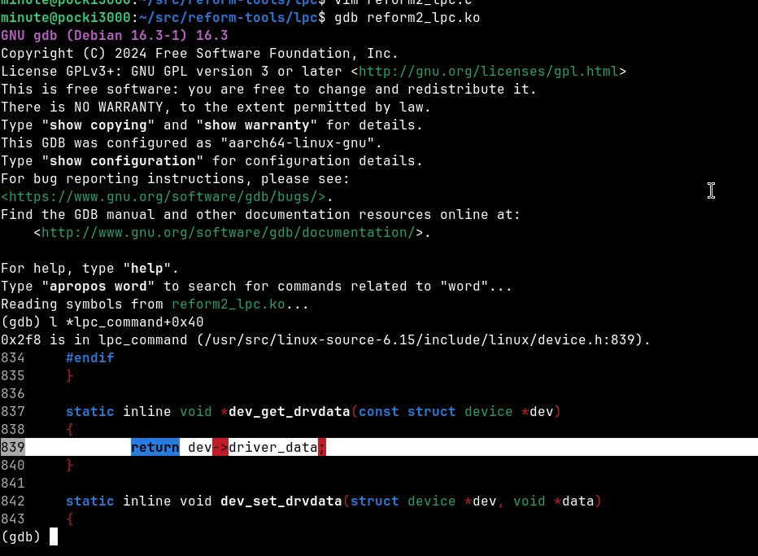Click the 'GNU gdb (Debian 16.3-1) 16.3' version line
Screen dimensions: 758x556
(114, 35)
